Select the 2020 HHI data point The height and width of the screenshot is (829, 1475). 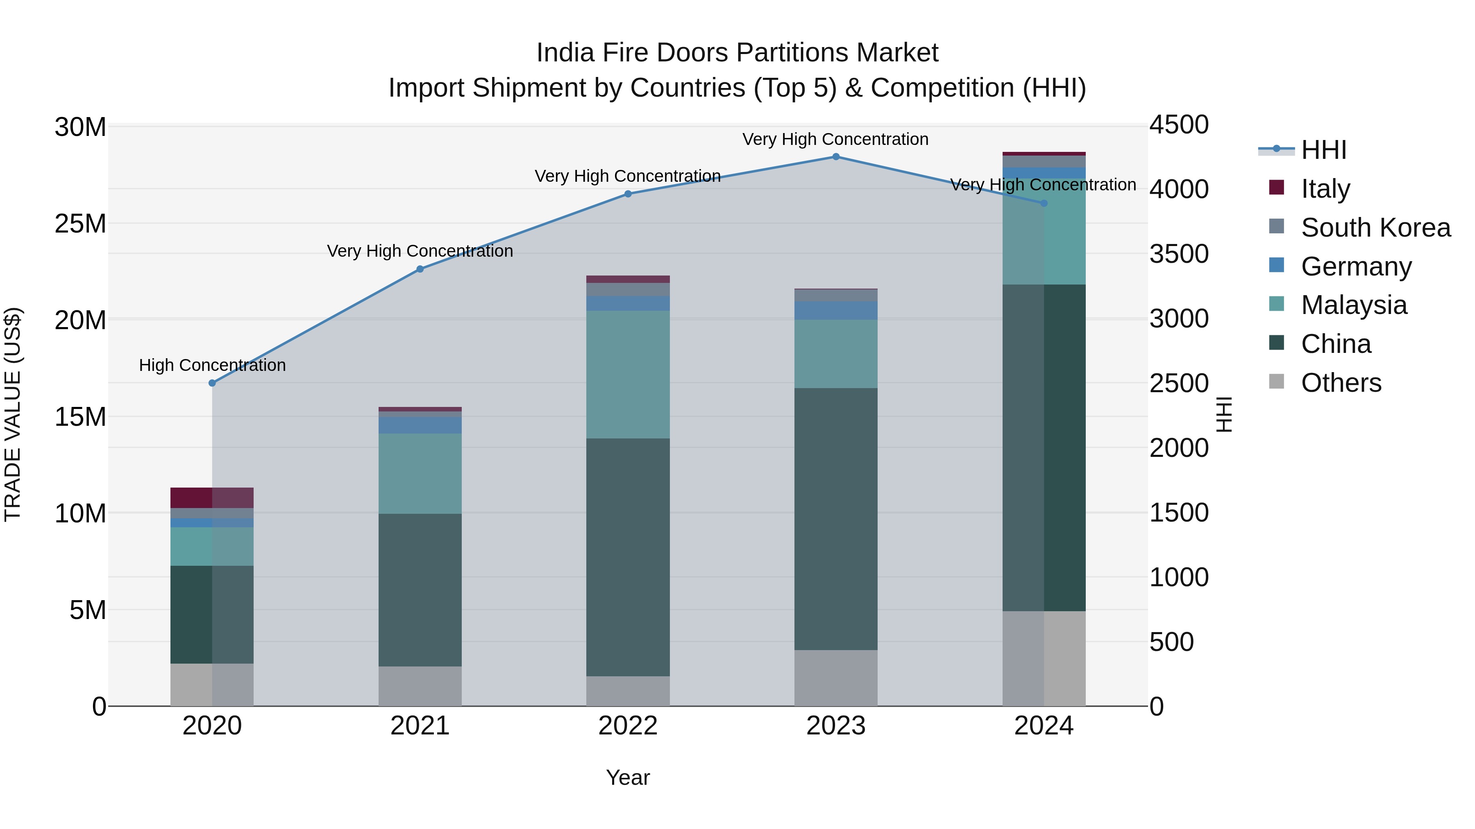(212, 383)
